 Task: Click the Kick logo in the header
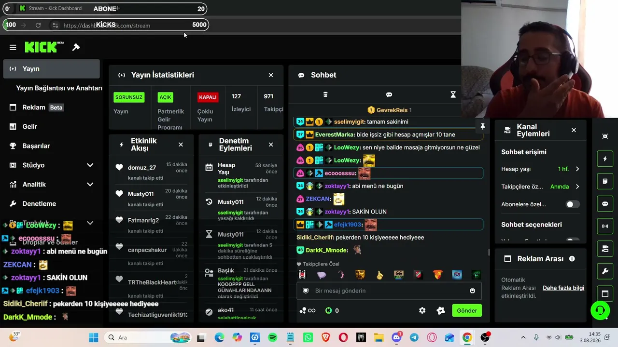44,47
